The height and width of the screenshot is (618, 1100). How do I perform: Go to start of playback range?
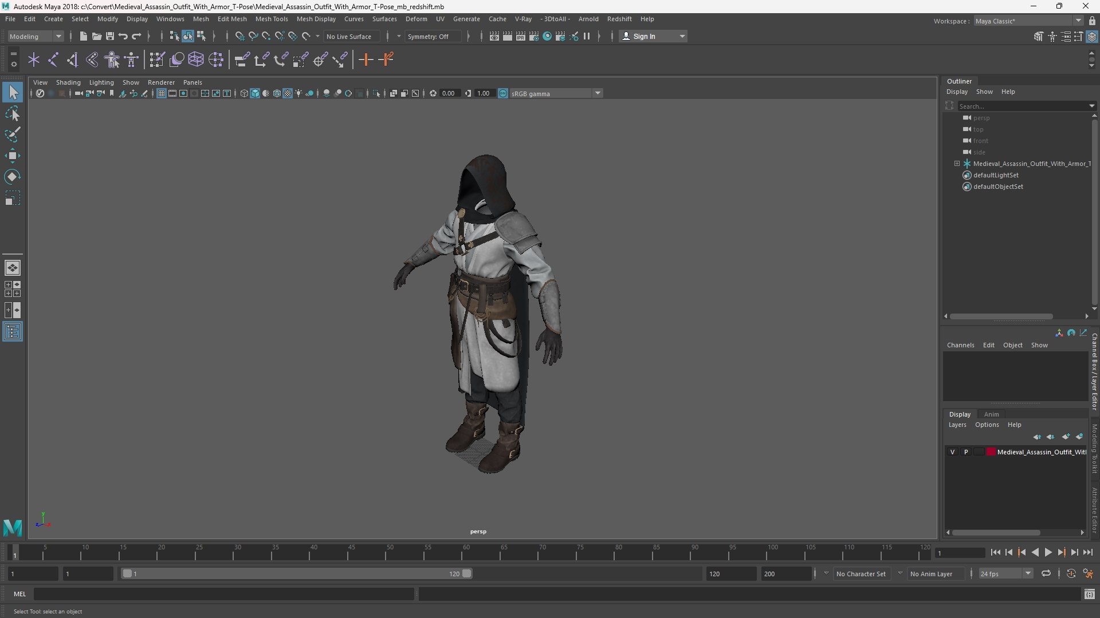pyautogui.click(x=995, y=552)
